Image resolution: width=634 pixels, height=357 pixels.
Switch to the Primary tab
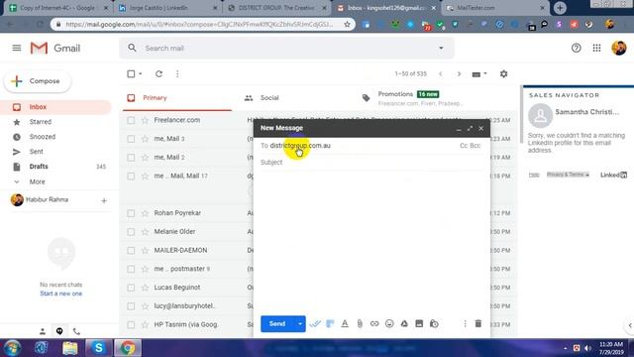177,98
